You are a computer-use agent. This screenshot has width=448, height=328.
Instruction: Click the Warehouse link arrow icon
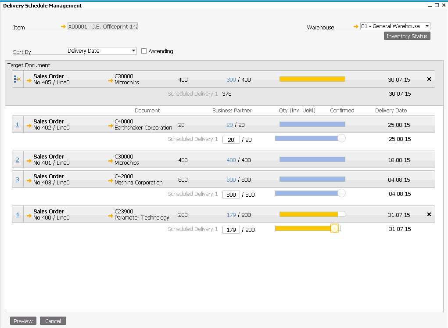tap(356, 27)
